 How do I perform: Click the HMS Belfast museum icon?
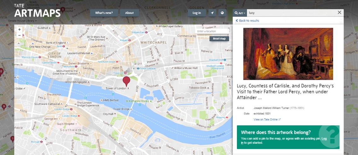point(101,100)
